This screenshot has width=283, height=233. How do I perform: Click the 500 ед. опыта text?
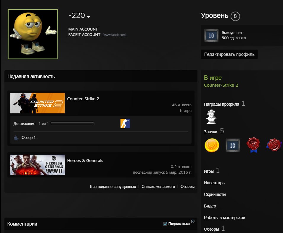click(234, 38)
